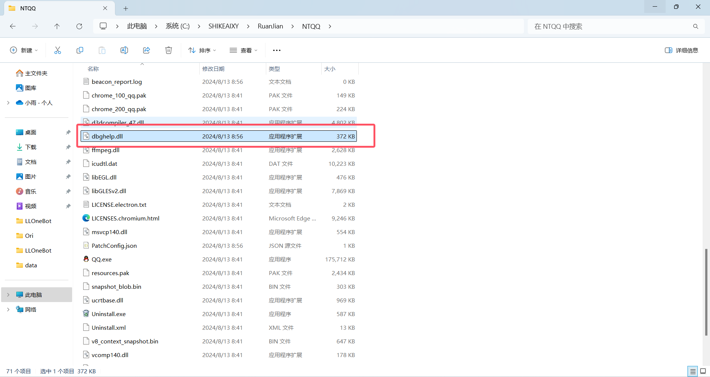Open the See more ellipsis menu
Viewport: 710px width, 377px height.
pyautogui.click(x=277, y=50)
